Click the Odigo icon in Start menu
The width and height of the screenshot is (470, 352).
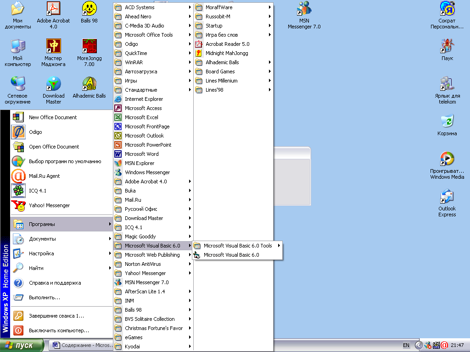click(x=18, y=132)
